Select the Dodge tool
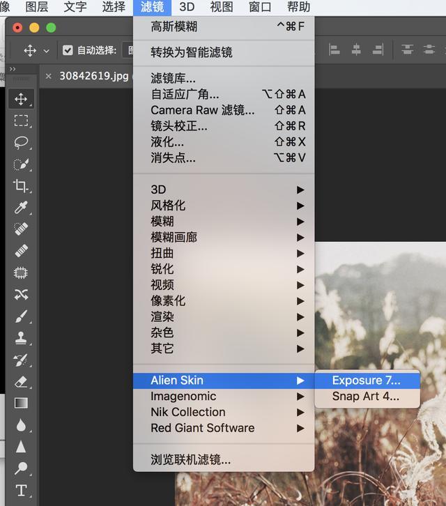Viewport: 446px width, 506px height. click(21, 468)
